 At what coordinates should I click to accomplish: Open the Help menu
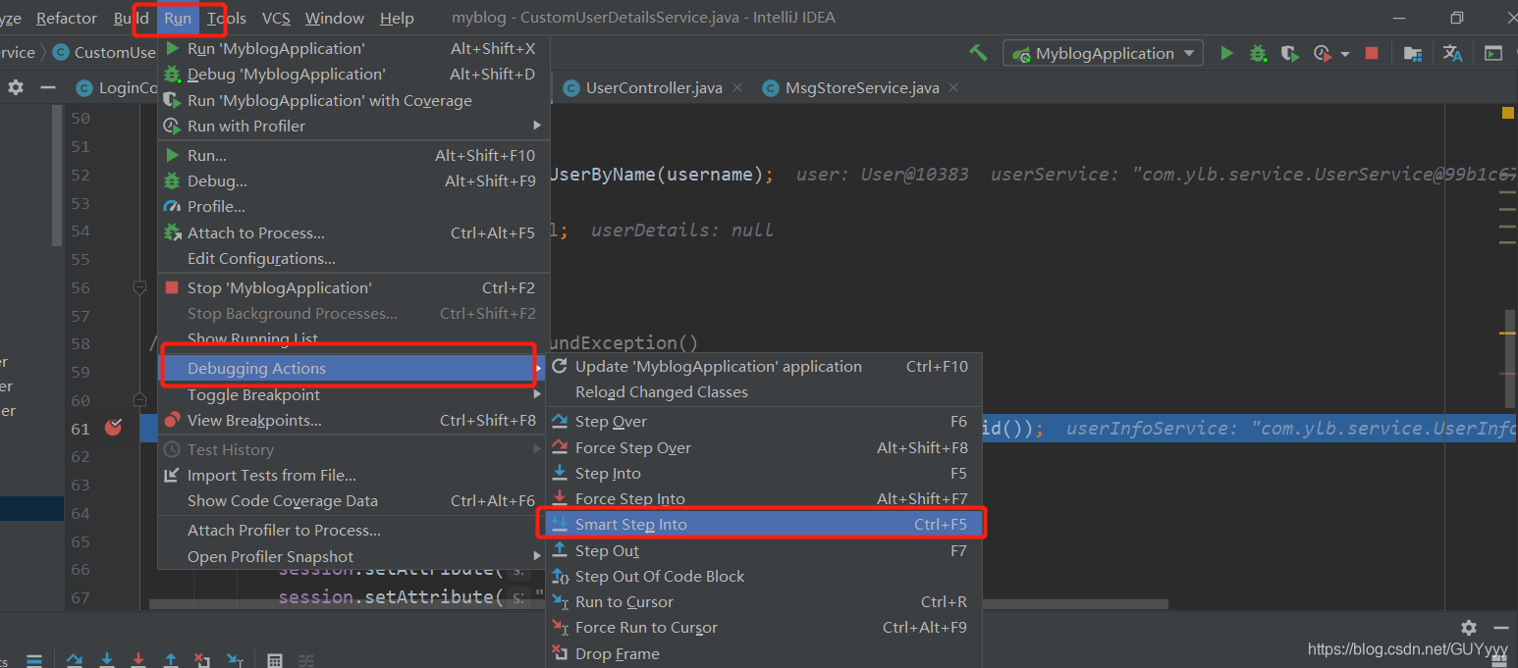click(x=397, y=18)
